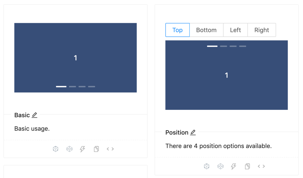Open Position demo in CodePen
This screenshot has width=303, height=178.
point(220,166)
